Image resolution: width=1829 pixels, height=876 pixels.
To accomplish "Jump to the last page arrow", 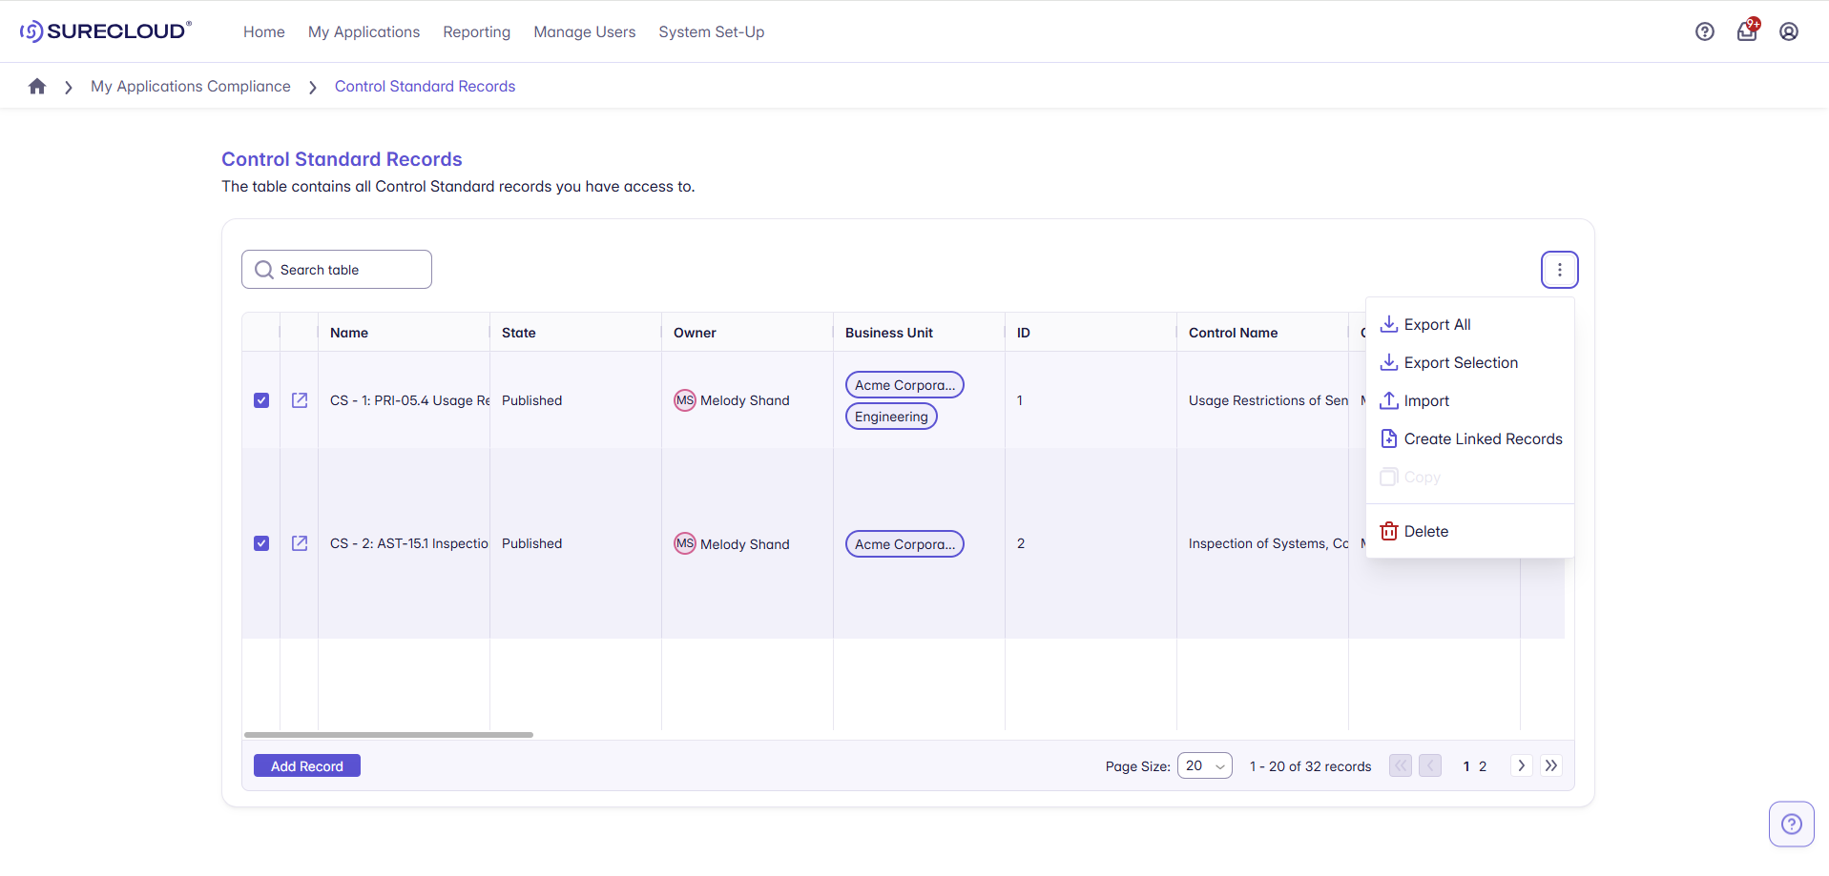I will 1551,765.
